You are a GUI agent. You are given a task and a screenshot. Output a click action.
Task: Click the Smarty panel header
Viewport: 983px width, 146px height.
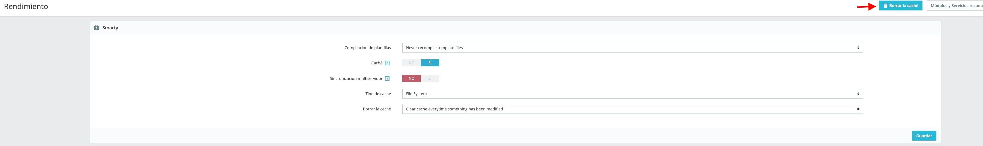click(x=515, y=28)
